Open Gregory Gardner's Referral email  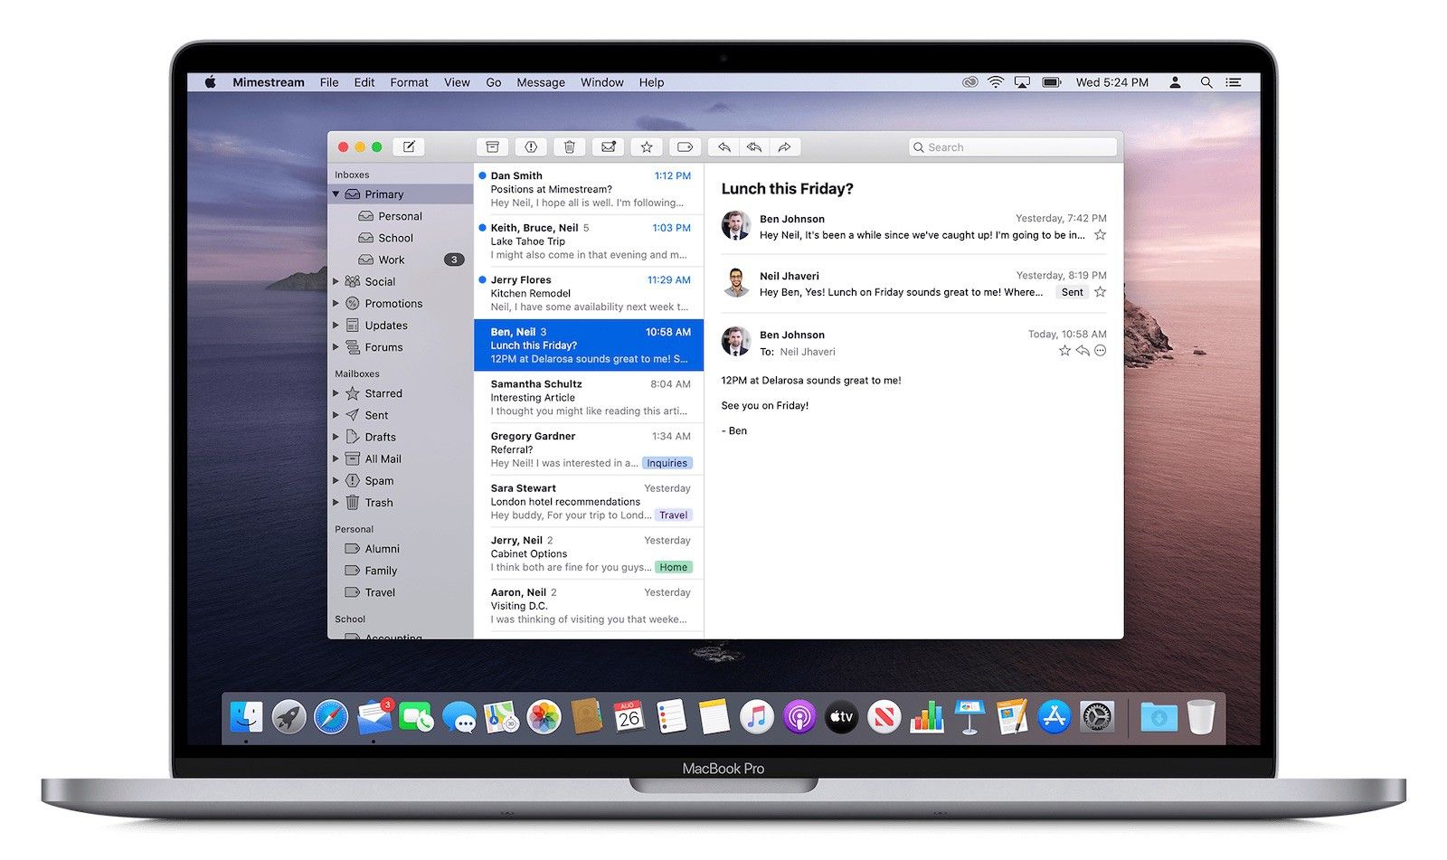coord(589,449)
